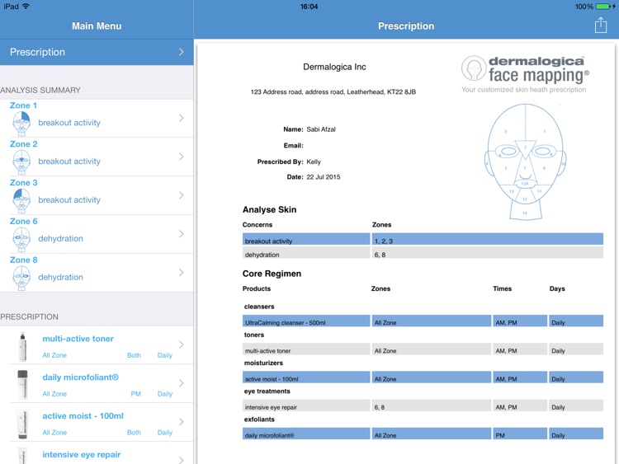This screenshot has width=619, height=464.
Task: Click the zones value 1, 2, 3
Action: [383, 241]
